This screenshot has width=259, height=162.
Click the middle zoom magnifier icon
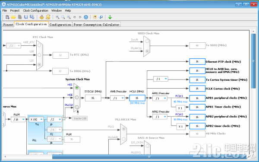63,17
